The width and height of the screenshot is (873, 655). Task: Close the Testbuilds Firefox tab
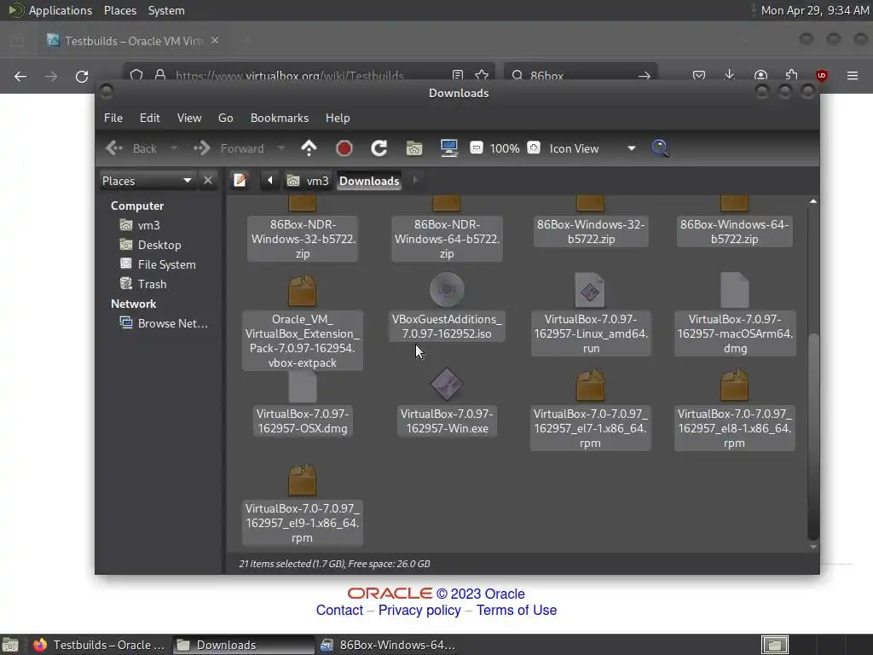pyautogui.click(x=215, y=41)
